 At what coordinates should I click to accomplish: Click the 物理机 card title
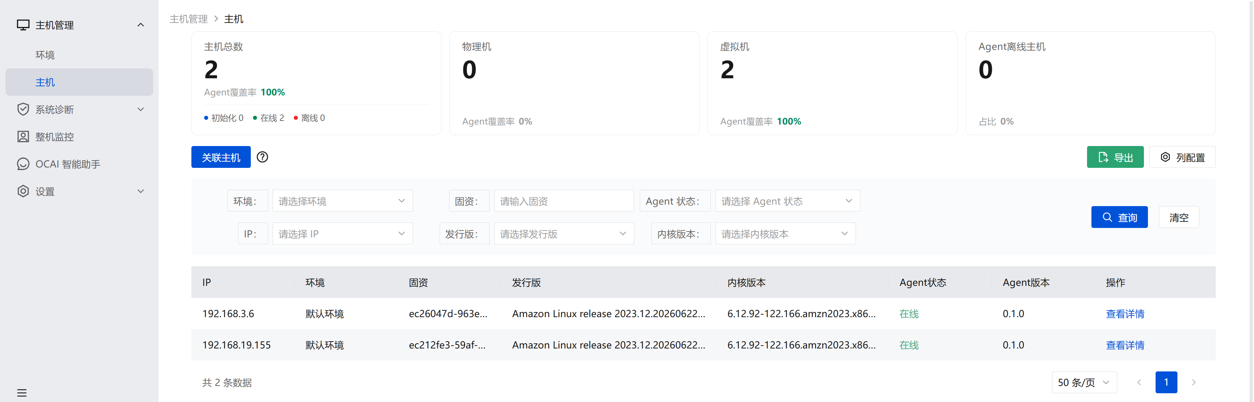pyautogui.click(x=476, y=47)
